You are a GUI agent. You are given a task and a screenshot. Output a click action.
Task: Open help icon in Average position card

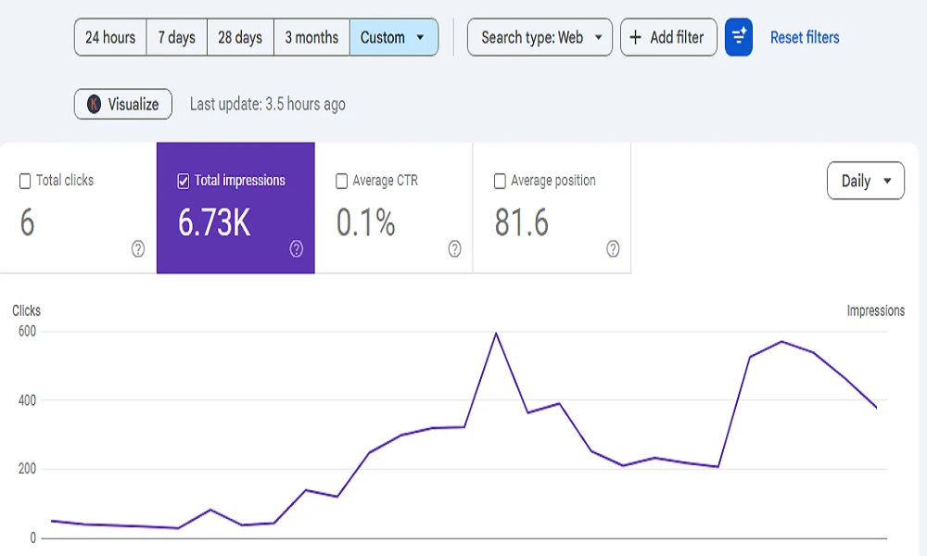click(613, 248)
